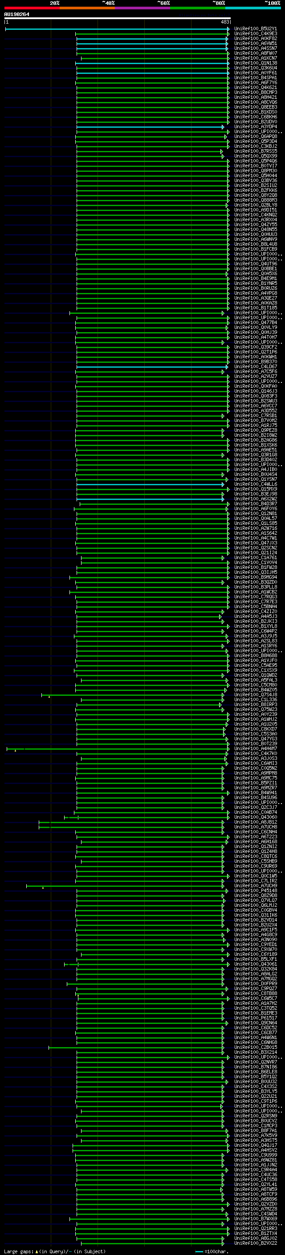Select label UniRef100_A1KCN7
This screenshot has height=1255, width=285.
point(255,58)
